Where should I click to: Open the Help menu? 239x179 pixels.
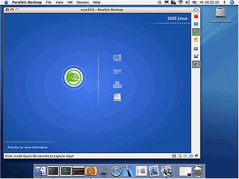point(97,2)
